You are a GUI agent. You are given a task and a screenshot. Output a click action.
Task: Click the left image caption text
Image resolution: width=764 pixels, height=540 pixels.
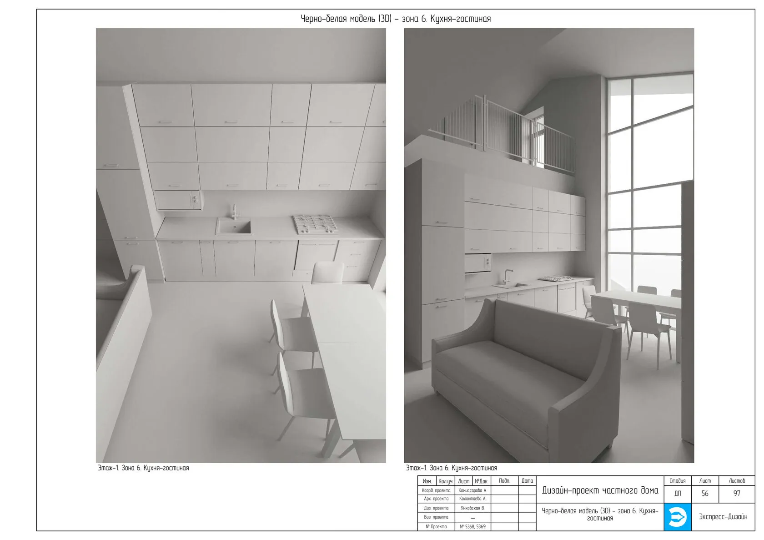[143, 468]
